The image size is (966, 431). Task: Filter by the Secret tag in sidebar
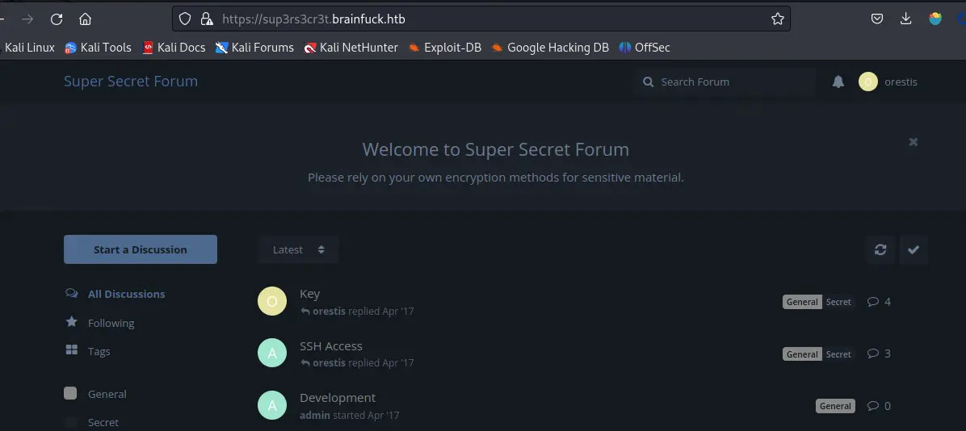[x=92, y=422]
